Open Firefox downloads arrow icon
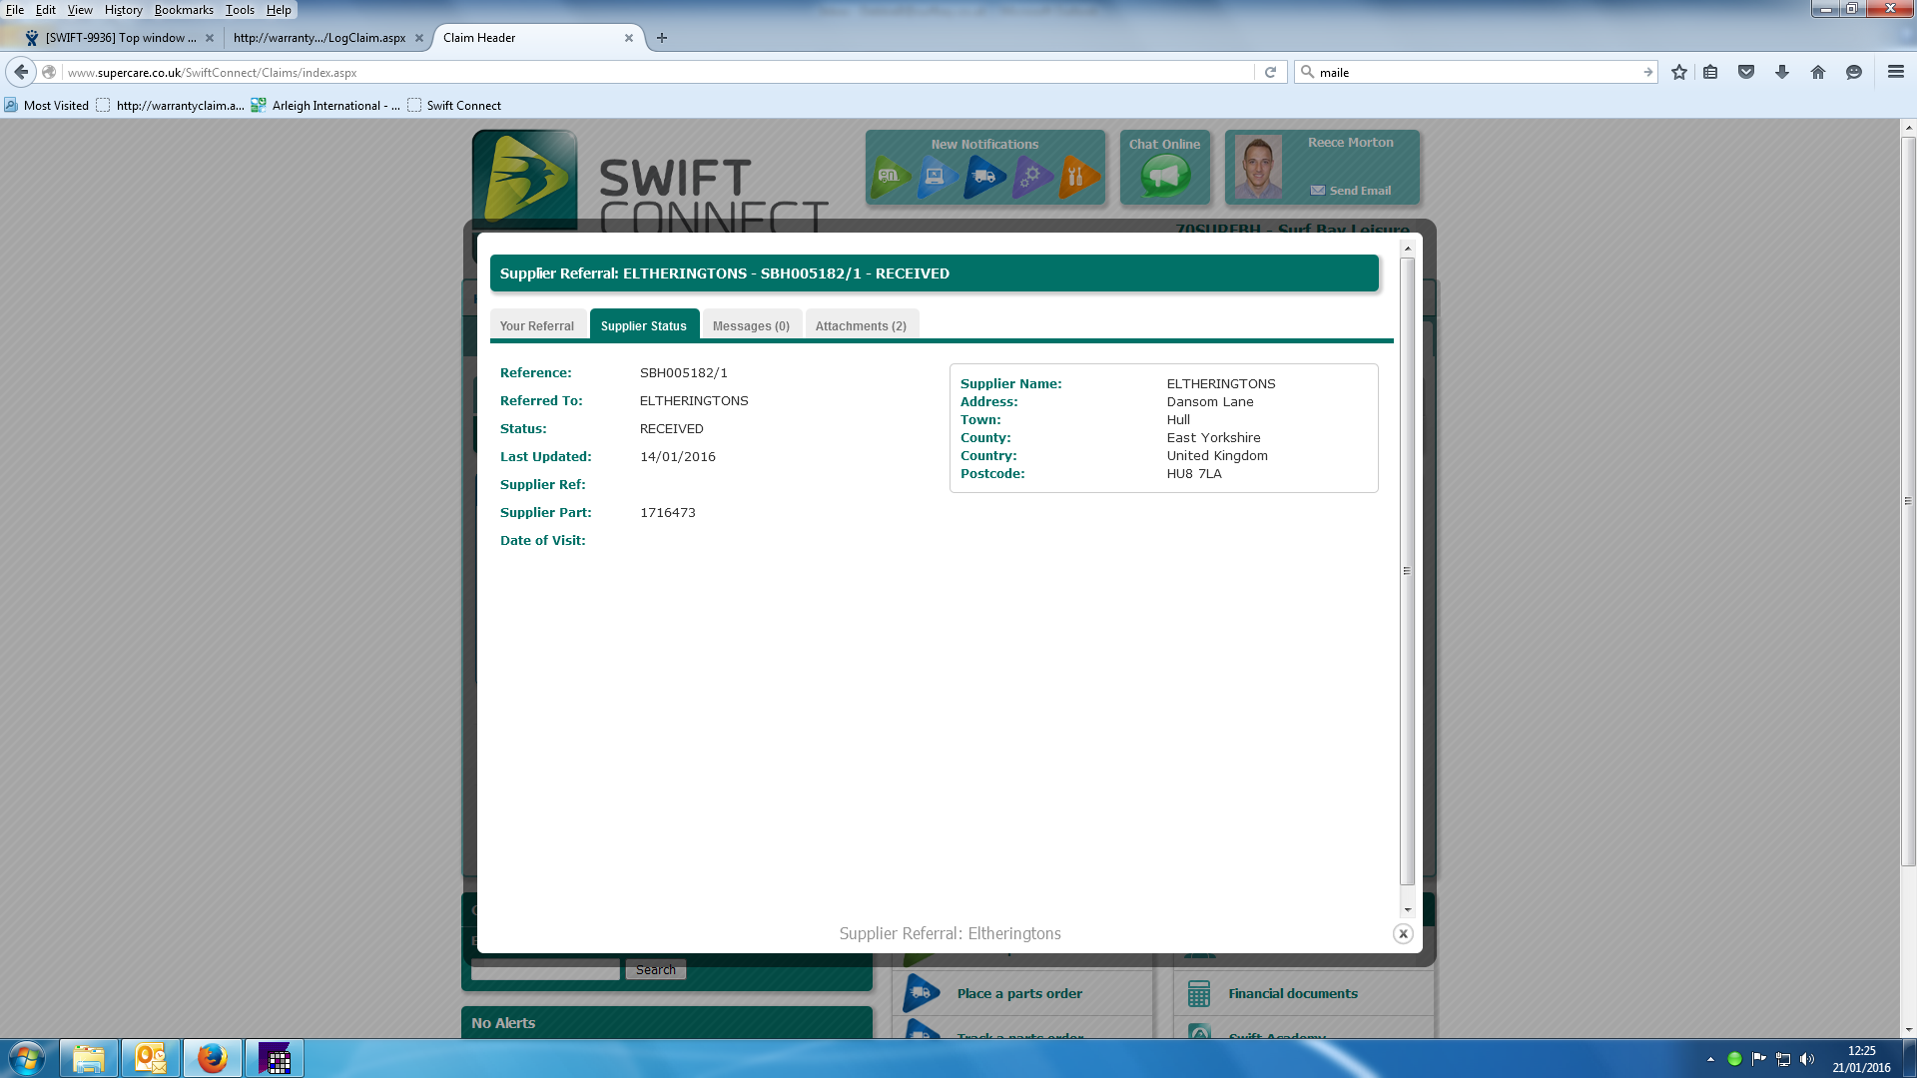 click(1782, 72)
